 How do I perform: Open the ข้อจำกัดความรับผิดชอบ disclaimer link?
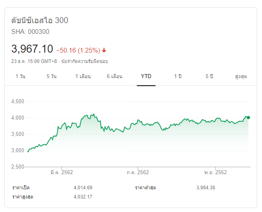[84, 61]
